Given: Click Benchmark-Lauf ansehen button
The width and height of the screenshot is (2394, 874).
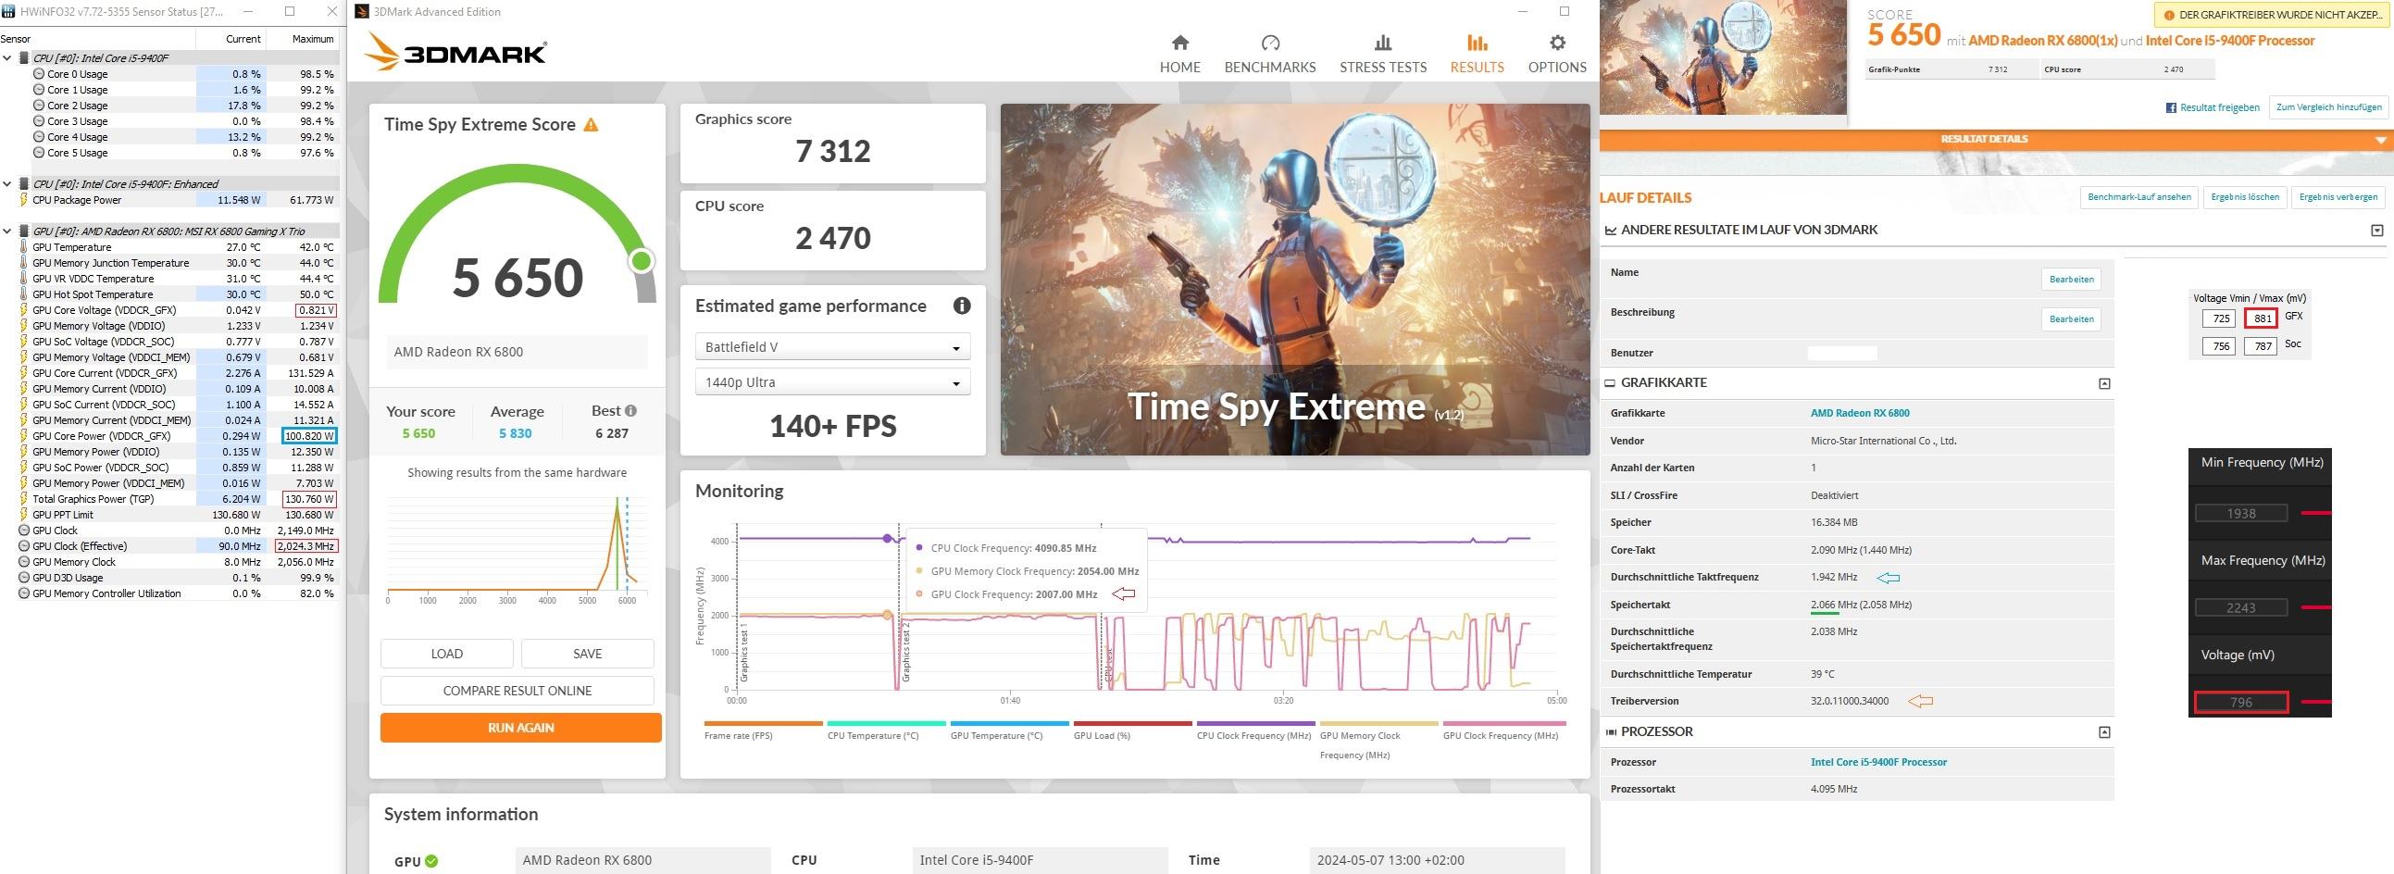Looking at the screenshot, I should 2139,197.
